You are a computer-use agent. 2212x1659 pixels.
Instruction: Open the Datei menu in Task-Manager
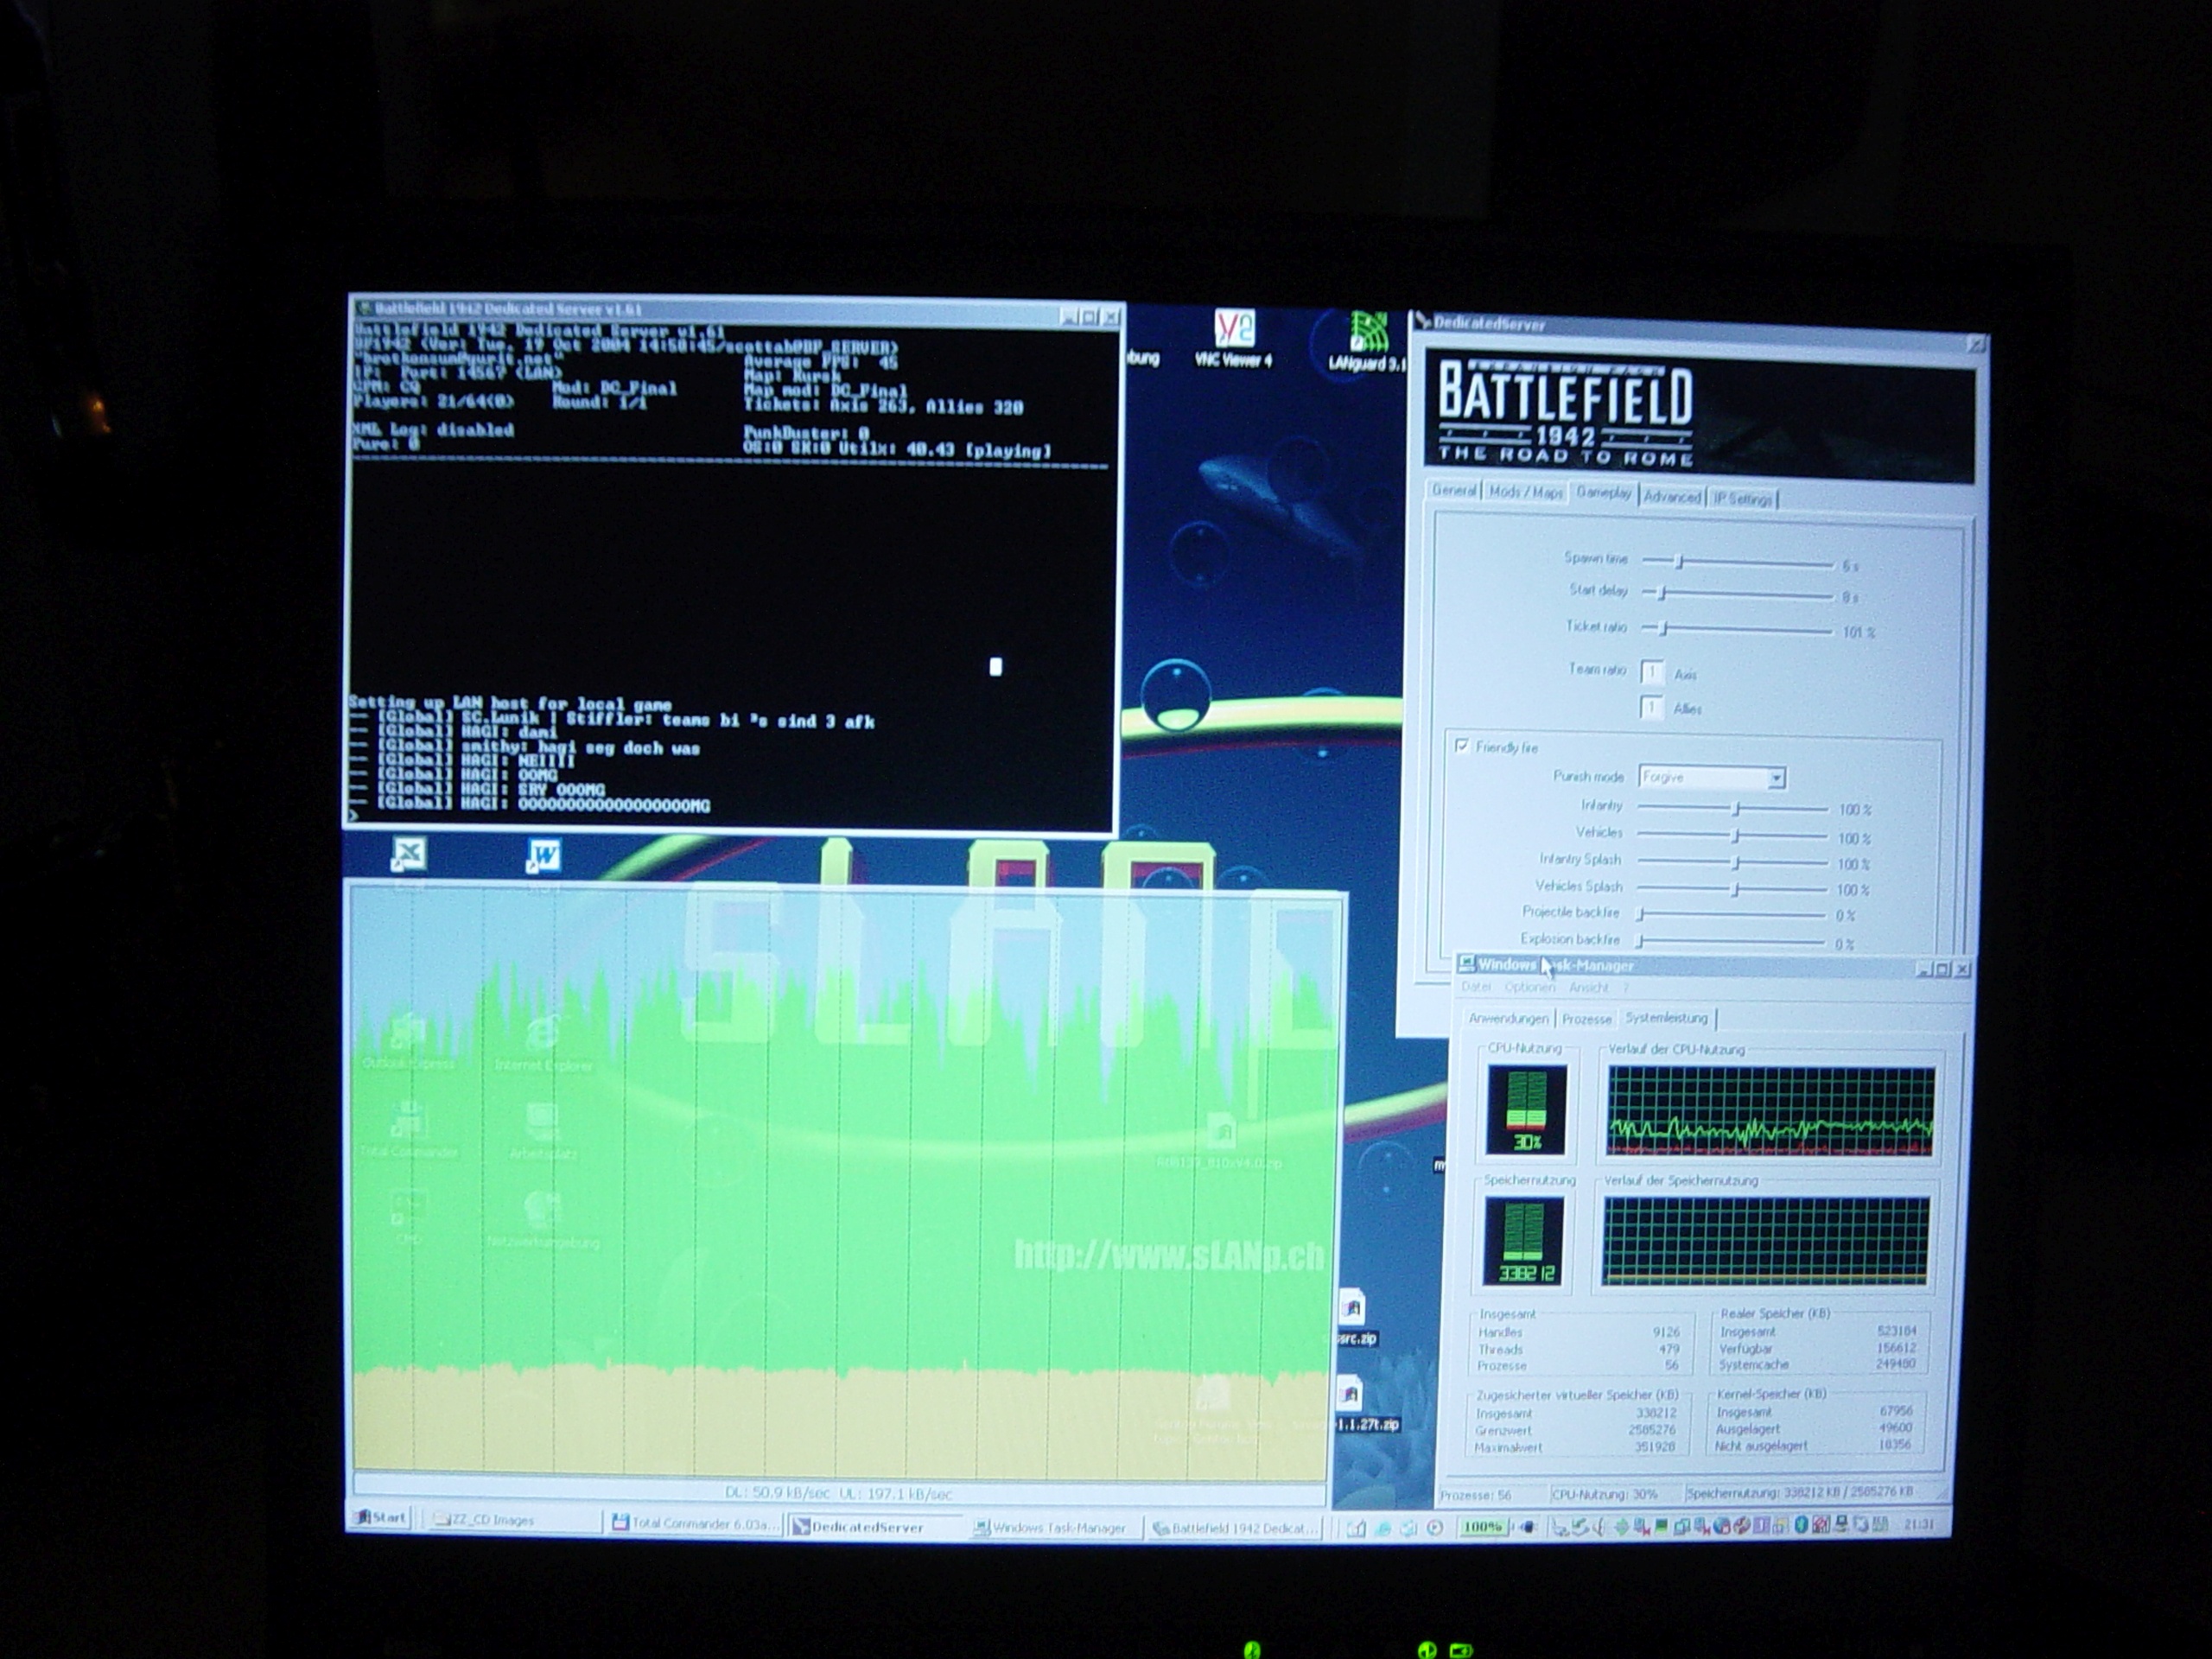pyautogui.click(x=1476, y=987)
